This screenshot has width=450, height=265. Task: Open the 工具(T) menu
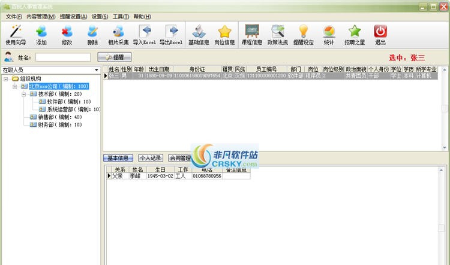(x=121, y=17)
